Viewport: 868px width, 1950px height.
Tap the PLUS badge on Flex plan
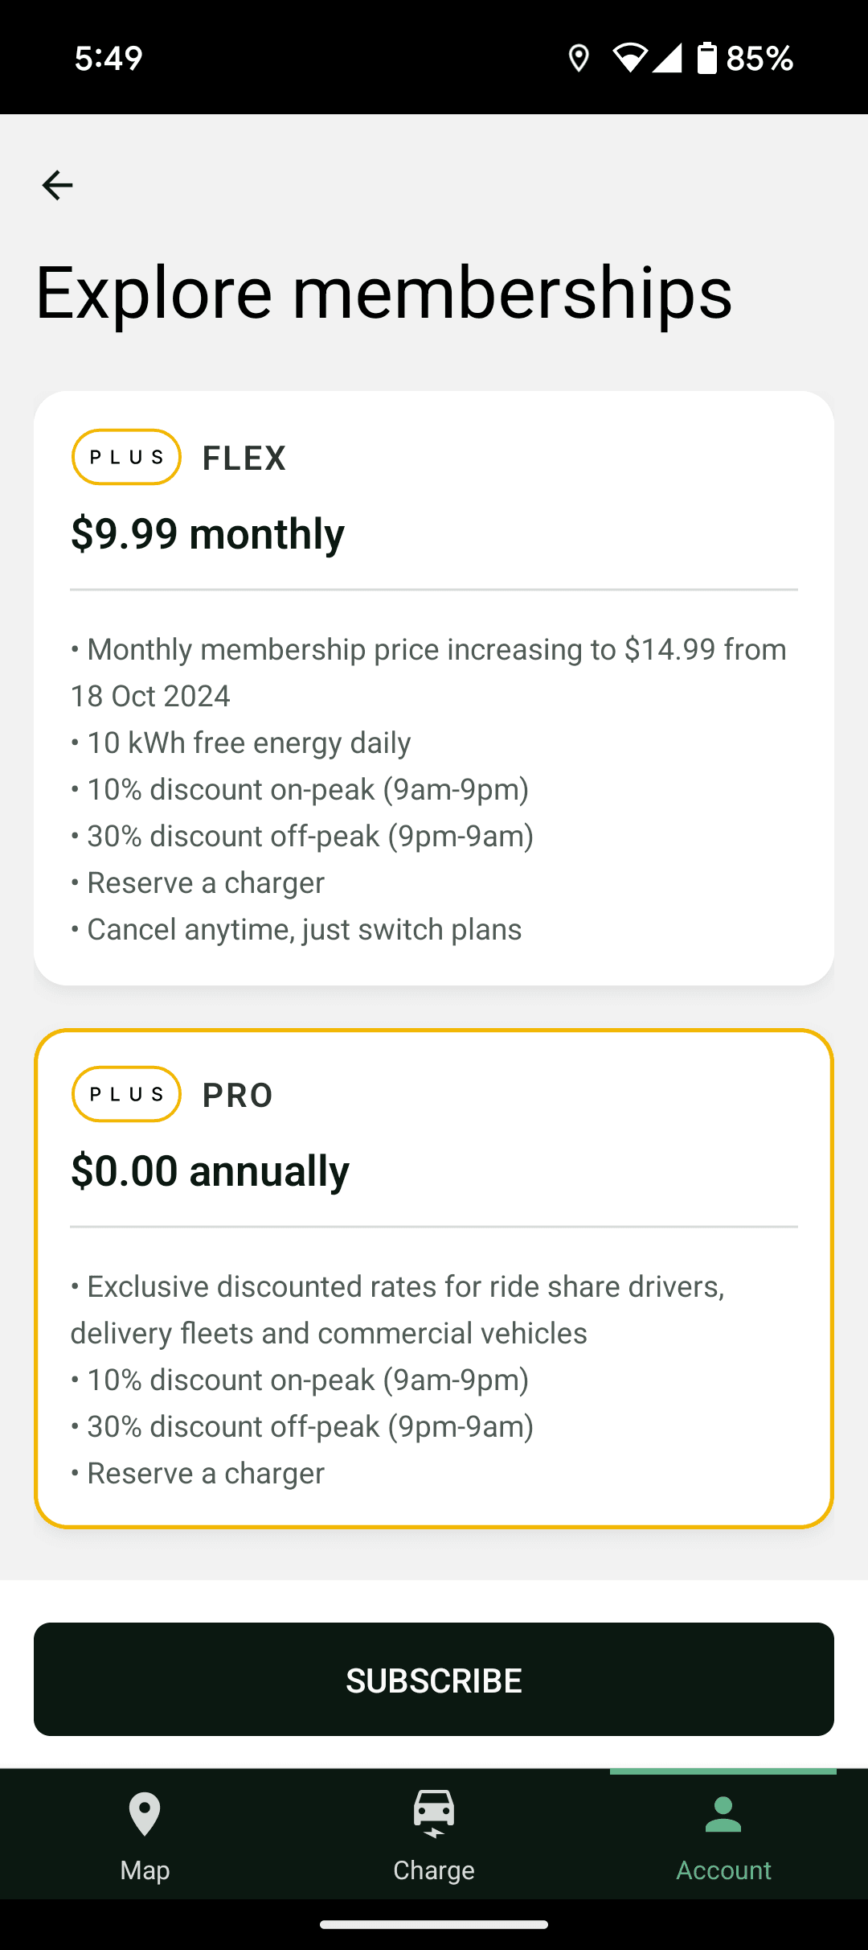coord(126,457)
